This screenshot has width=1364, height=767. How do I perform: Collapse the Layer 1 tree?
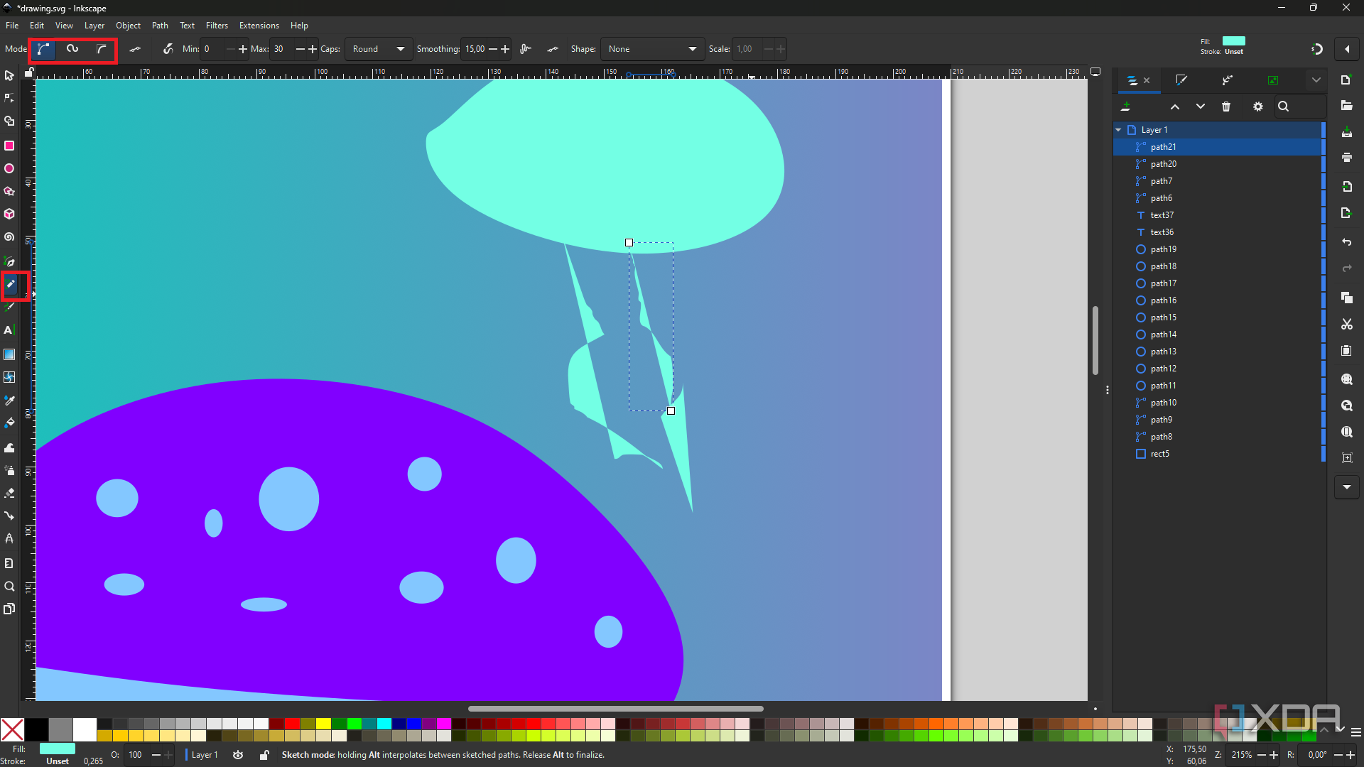click(1118, 130)
